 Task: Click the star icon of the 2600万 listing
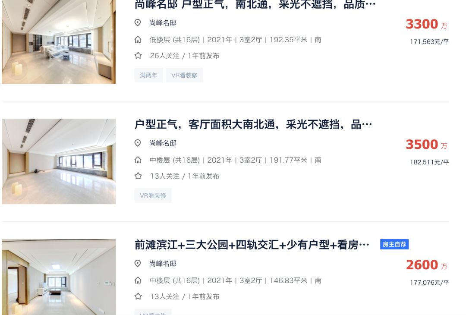(x=138, y=296)
